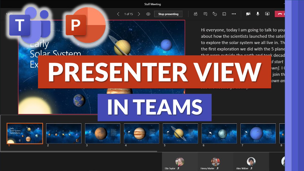The image size is (304, 171).
Task: Click the Earth on the main slide
Action: coord(79,100)
